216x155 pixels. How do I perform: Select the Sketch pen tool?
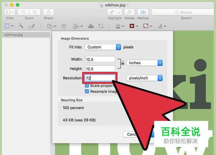(x=32, y=26)
